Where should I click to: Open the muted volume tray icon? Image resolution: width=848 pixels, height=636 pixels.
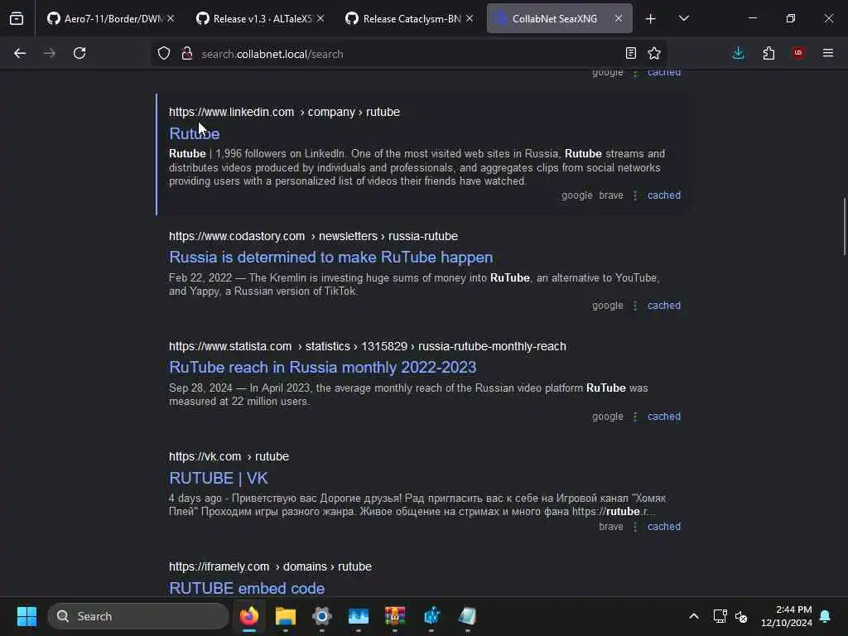point(741,616)
